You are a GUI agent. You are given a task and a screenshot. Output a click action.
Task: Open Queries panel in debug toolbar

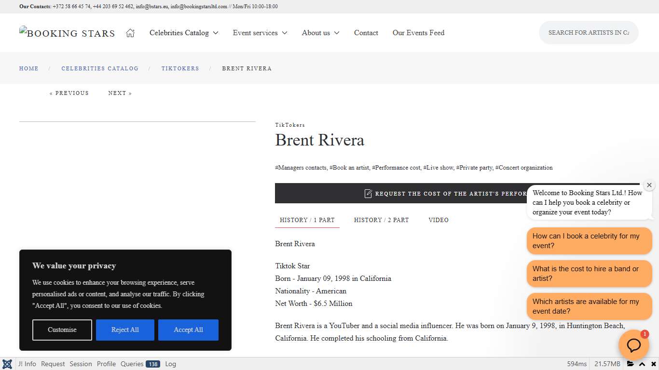(x=132, y=364)
